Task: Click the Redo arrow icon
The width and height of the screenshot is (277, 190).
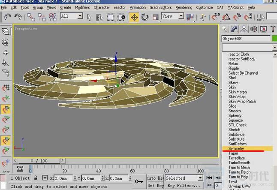Action: 18,17
